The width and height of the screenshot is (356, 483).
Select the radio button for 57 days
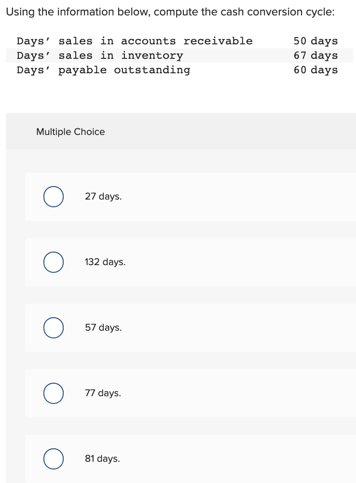pyautogui.click(x=53, y=328)
